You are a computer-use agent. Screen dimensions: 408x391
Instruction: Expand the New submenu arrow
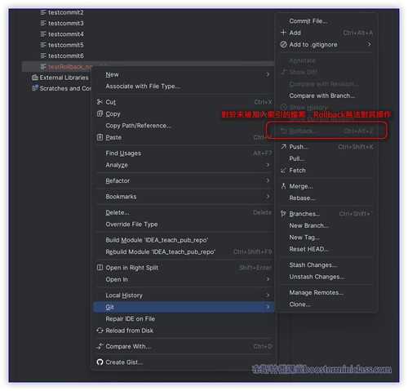click(x=268, y=74)
